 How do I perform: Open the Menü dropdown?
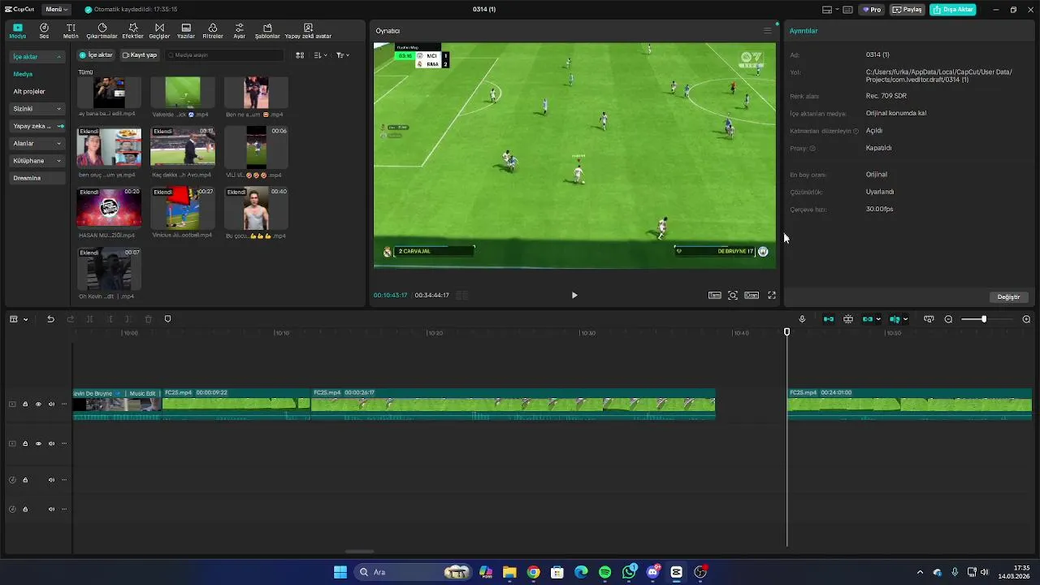click(56, 10)
